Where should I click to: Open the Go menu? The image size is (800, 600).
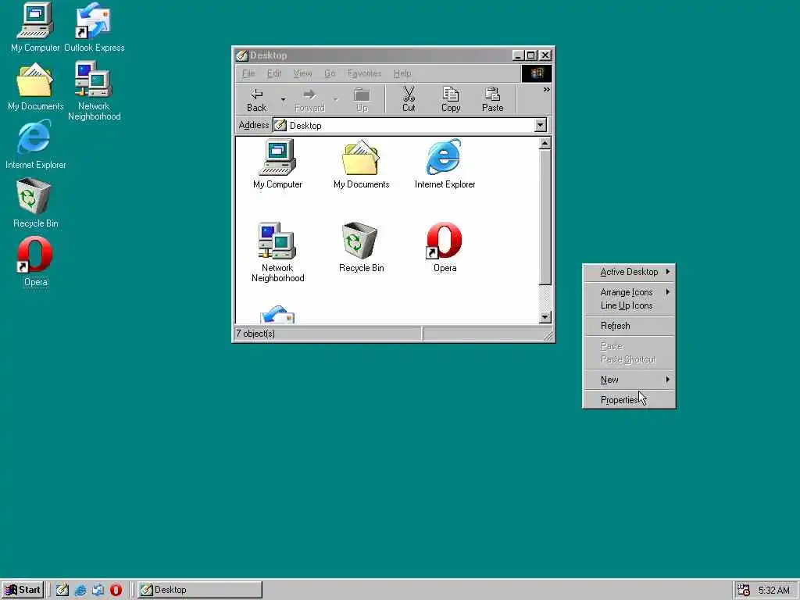point(330,73)
